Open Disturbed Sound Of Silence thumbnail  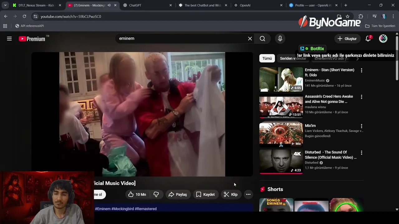pyautogui.click(x=281, y=161)
